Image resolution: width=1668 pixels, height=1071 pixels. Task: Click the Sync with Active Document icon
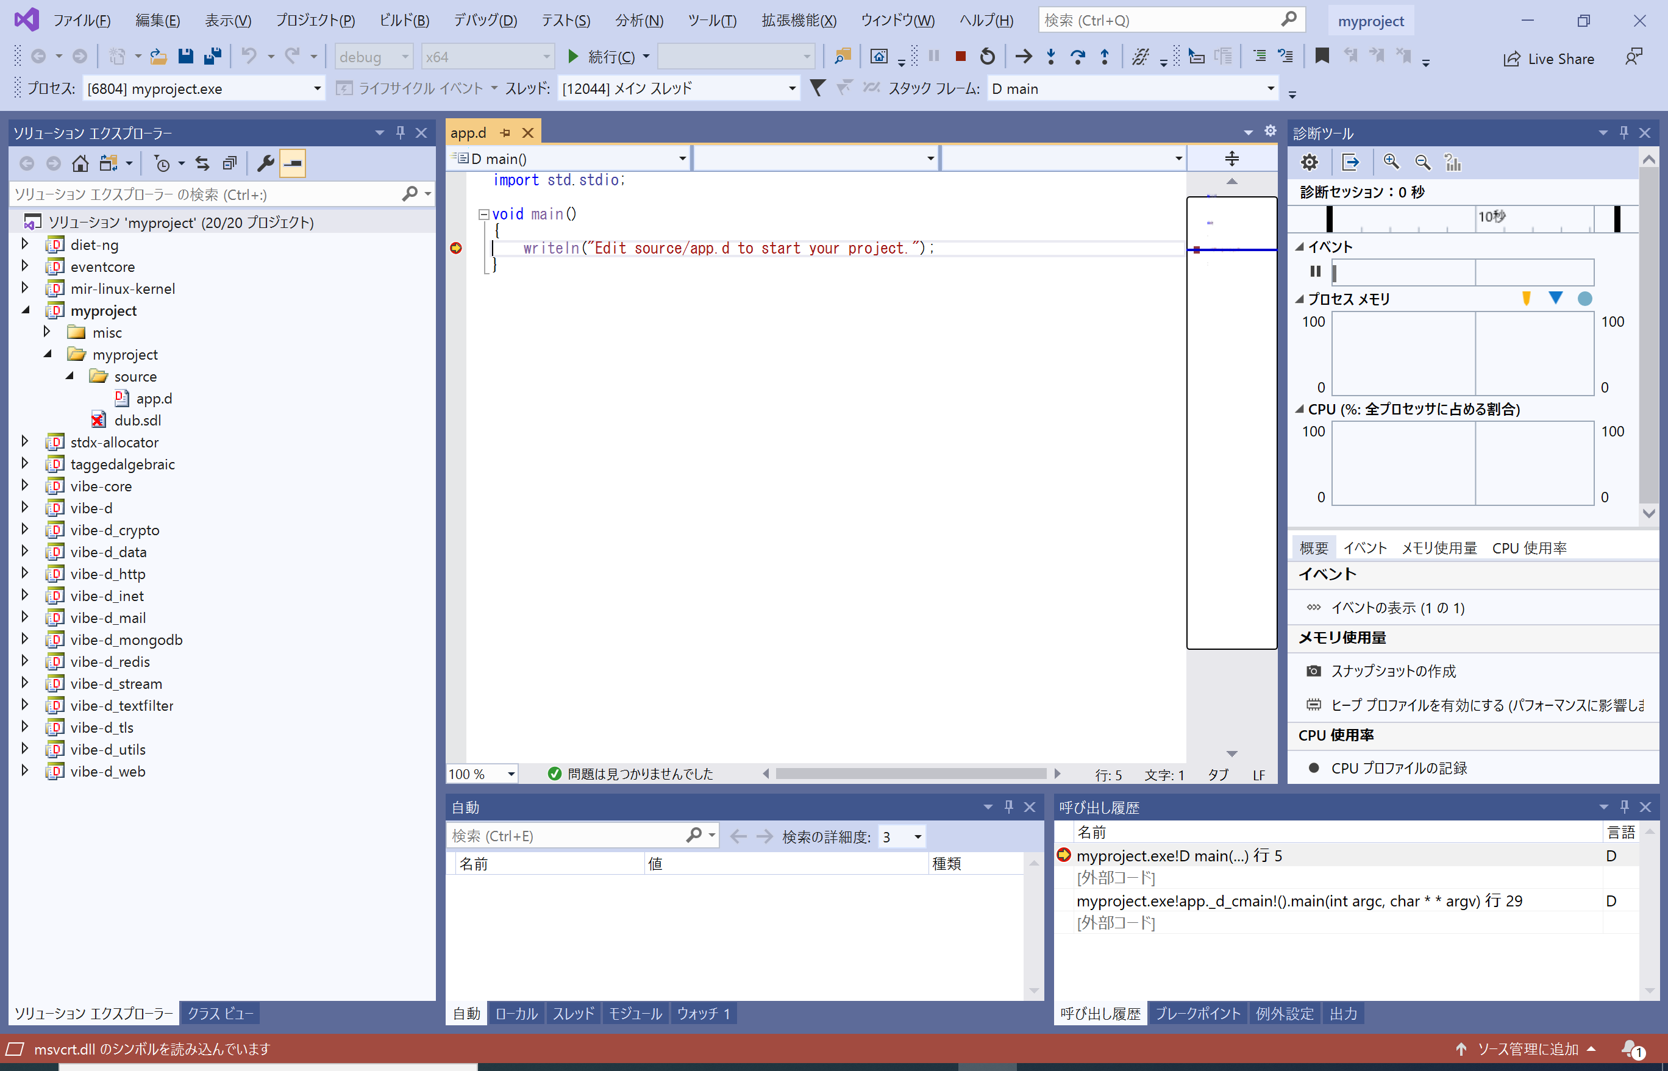click(x=202, y=163)
